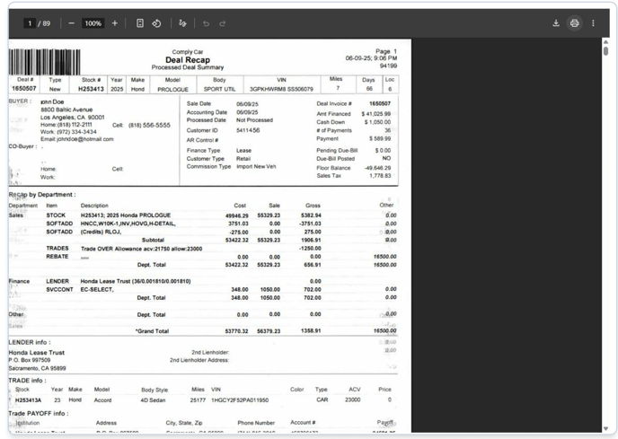Click the trade VIN 1HGCY2F52PA011950
Image resolution: width=618 pixels, height=439 pixels.
(x=242, y=399)
